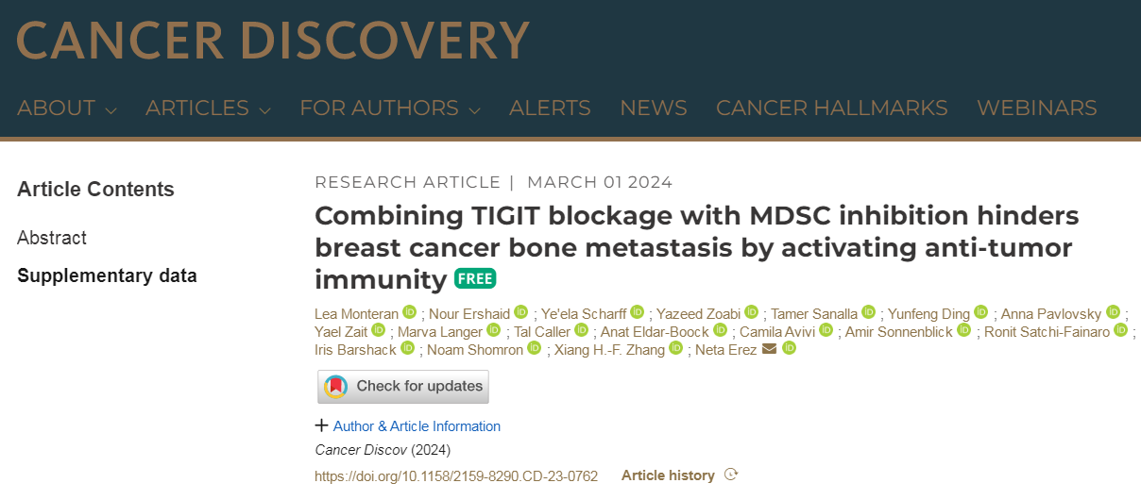Jump to Abstract in Article Contents

click(x=52, y=238)
